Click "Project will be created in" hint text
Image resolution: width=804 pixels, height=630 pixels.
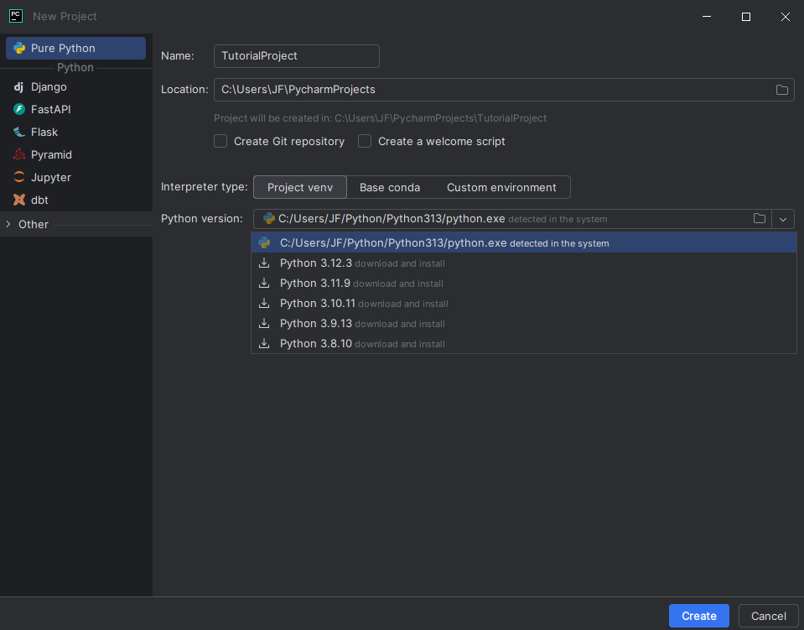(x=380, y=118)
